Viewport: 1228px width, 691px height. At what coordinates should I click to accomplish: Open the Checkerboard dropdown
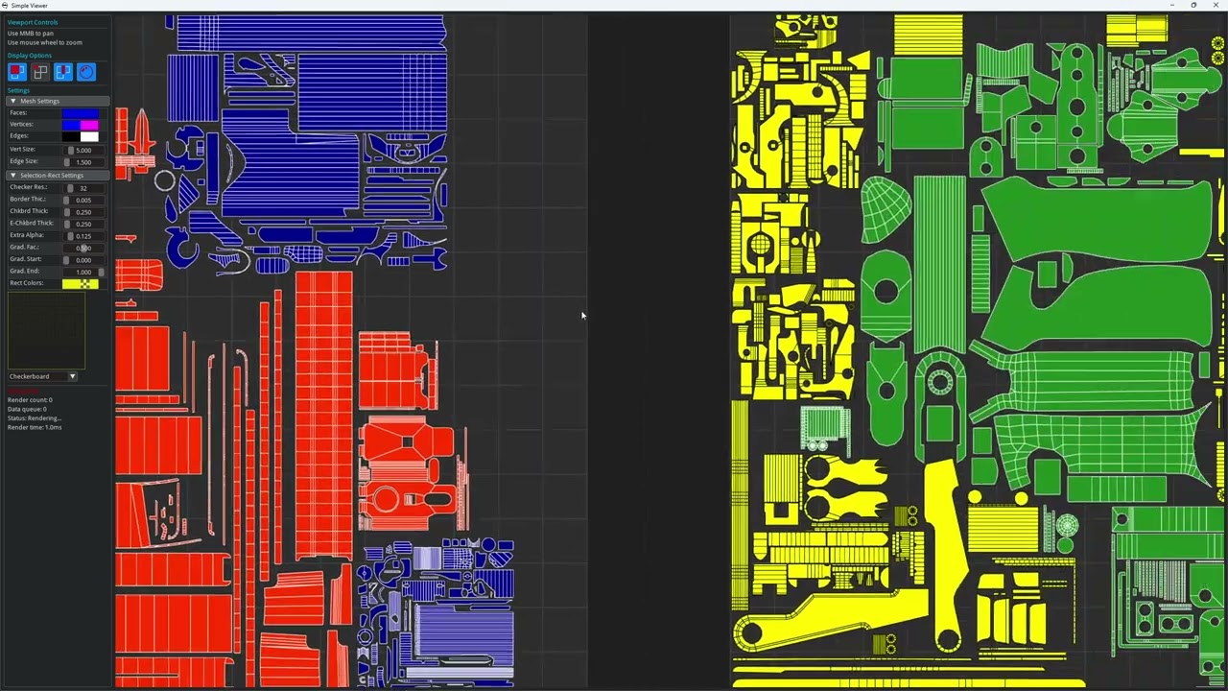coord(43,376)
